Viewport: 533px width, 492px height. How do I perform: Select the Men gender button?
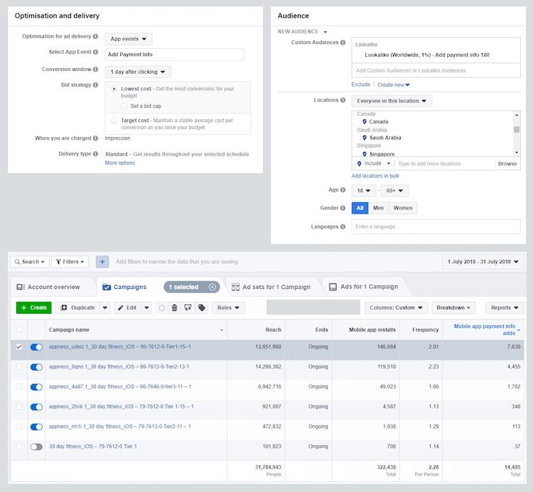(378, 208)
